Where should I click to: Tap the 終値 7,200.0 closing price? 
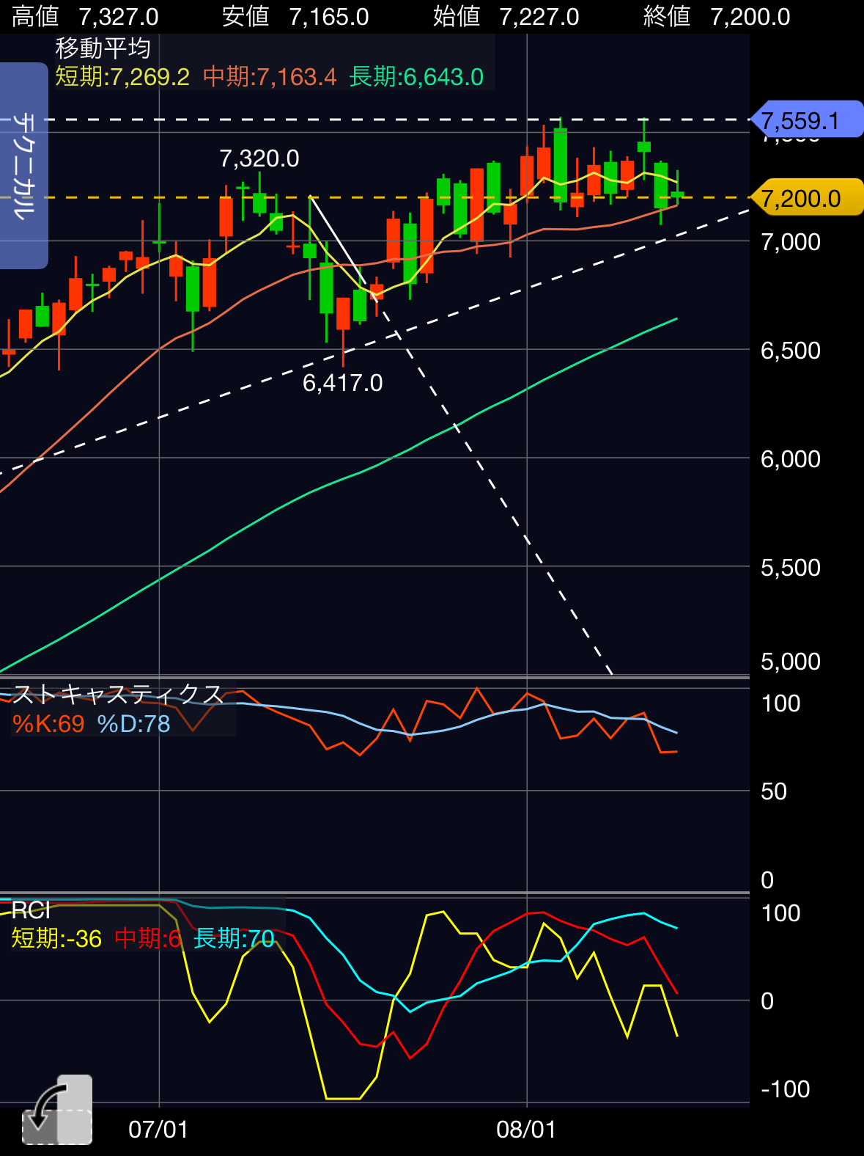(717, 16)
